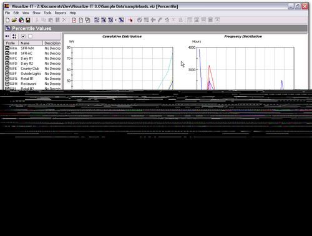Click the blue dots icon in profile panel toolbar
312x236 pixels.
click(x=7, y=36)
